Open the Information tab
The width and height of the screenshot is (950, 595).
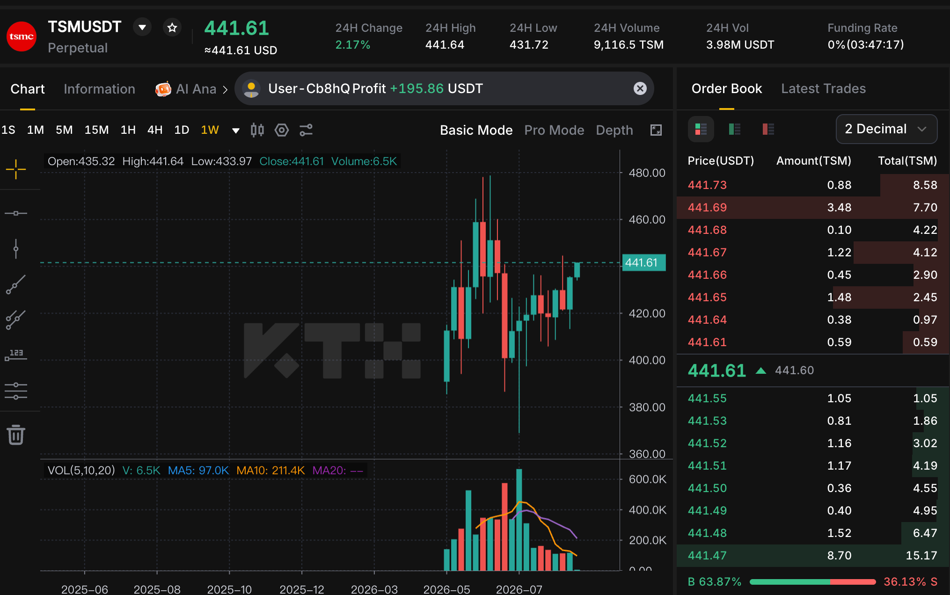coord(99,89)
